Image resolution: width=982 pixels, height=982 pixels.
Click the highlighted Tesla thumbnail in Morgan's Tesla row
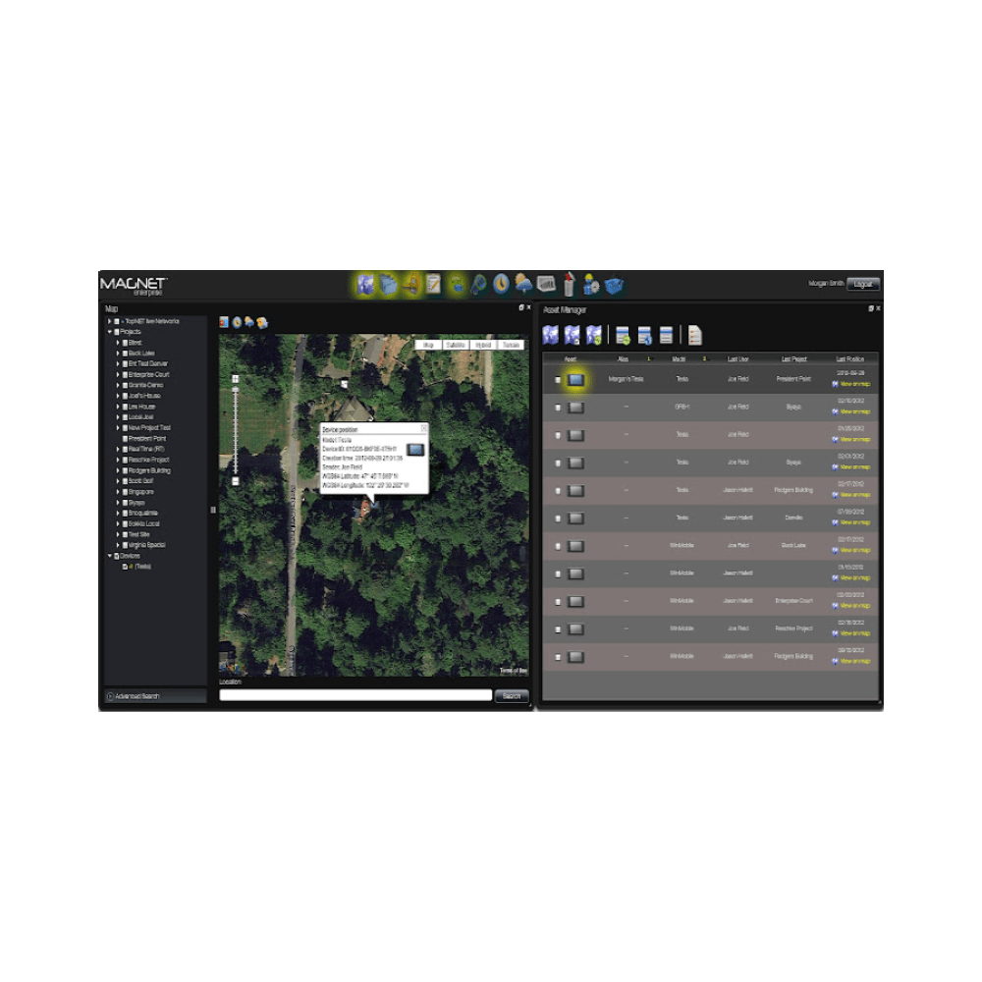click(575, 380)
